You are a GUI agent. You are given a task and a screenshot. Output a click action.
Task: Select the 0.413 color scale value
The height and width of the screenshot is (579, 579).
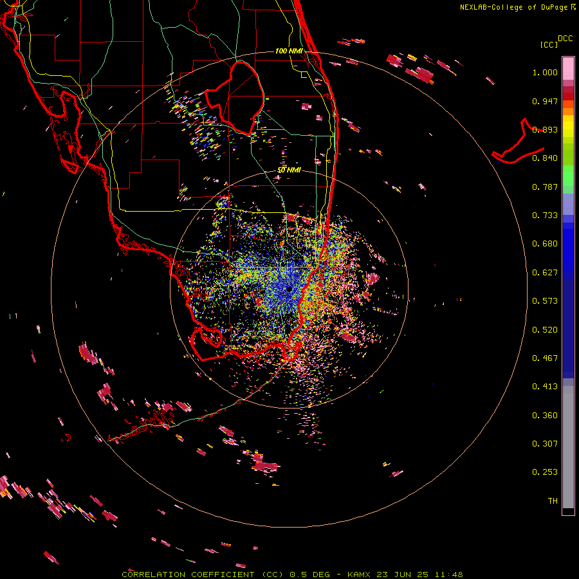coord(545,387)
